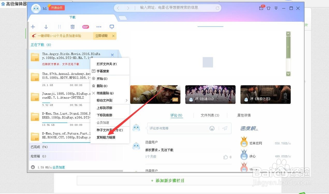Click the pause icon in the download toolbar
This screenshot has height=194, width=329.
(59, 27)
